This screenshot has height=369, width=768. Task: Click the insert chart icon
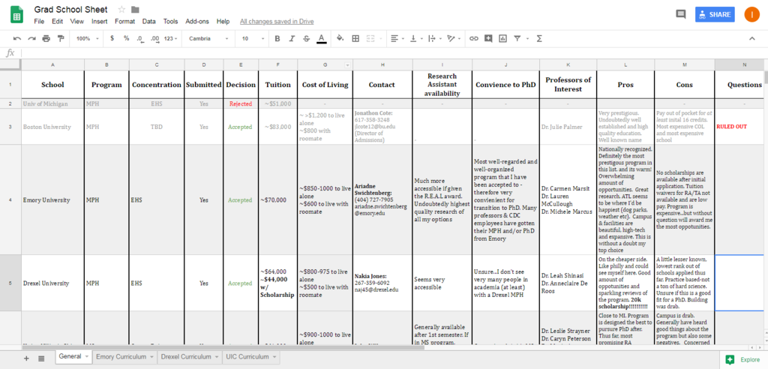click(502, 38)
